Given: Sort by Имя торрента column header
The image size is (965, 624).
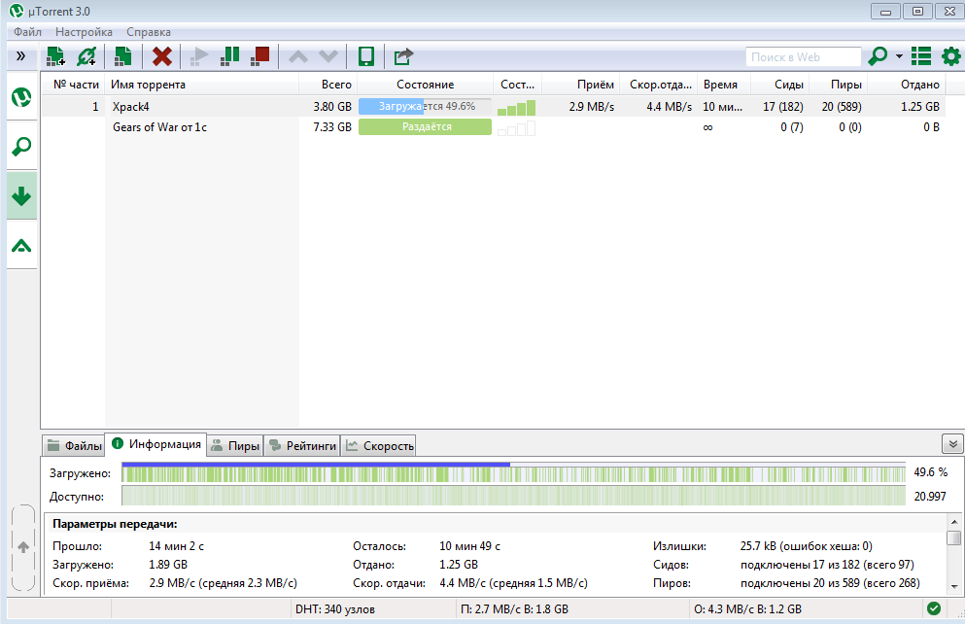Looking at the screenshot, I should (x=202, y=85).
